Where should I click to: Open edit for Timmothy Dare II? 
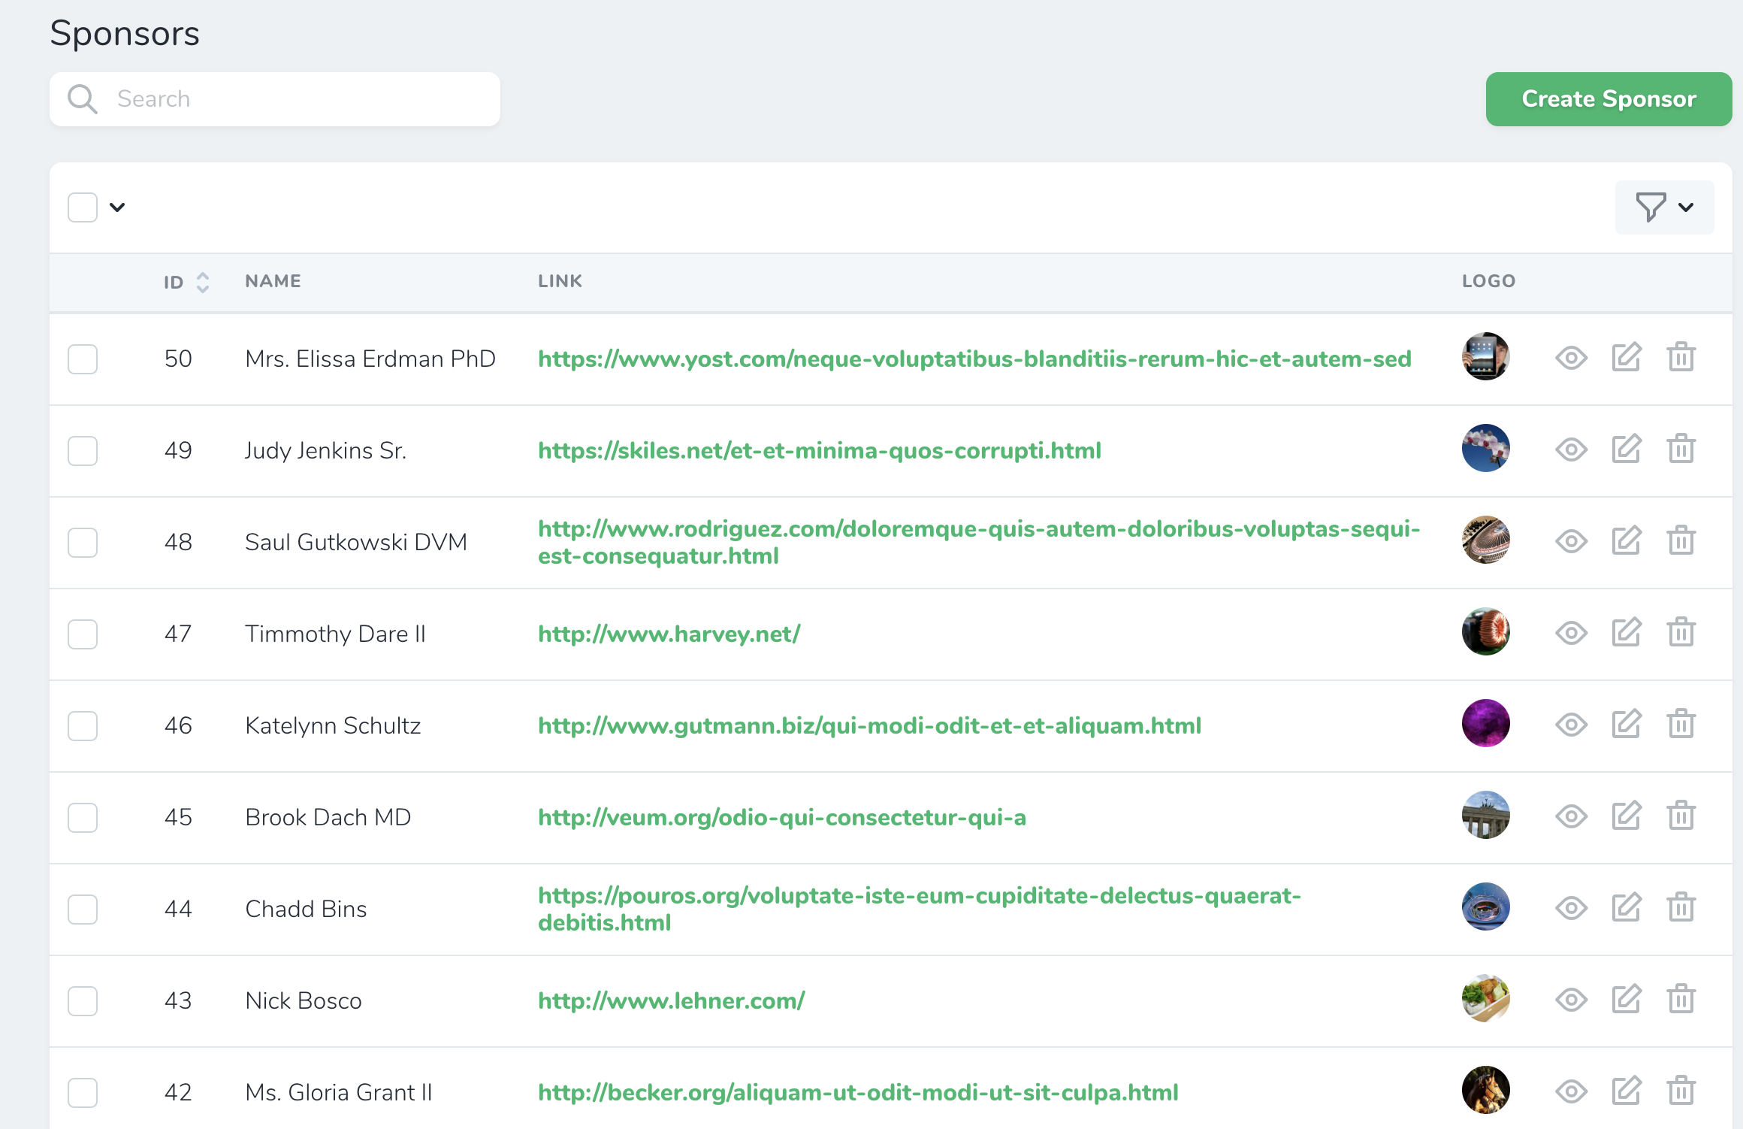[x=1627, y=633]
